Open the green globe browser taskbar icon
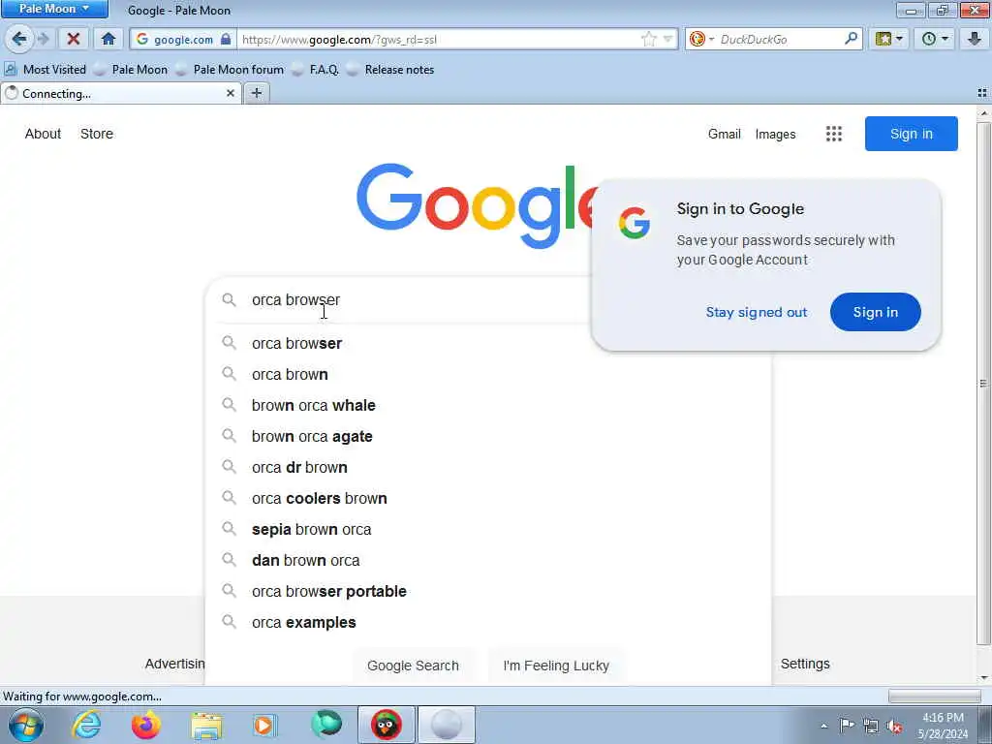Screen dimensions: 992x744 pyautogui.click(x=325, y=725)
